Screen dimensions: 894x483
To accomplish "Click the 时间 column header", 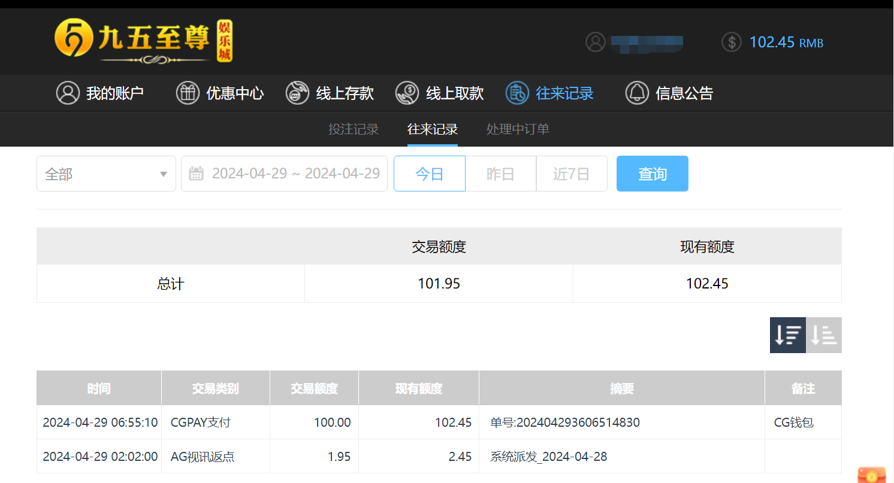I will [99, 388].
